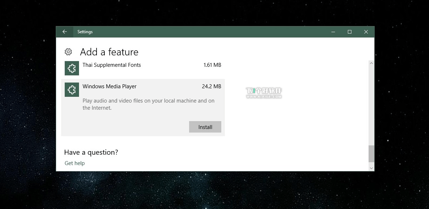This screenshot has width=429, height=209.
Task: Click the scrollbar up arrow
Action: (x=371, y=63)
